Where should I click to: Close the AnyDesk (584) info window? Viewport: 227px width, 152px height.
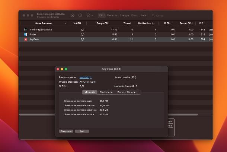pos(58,69)
